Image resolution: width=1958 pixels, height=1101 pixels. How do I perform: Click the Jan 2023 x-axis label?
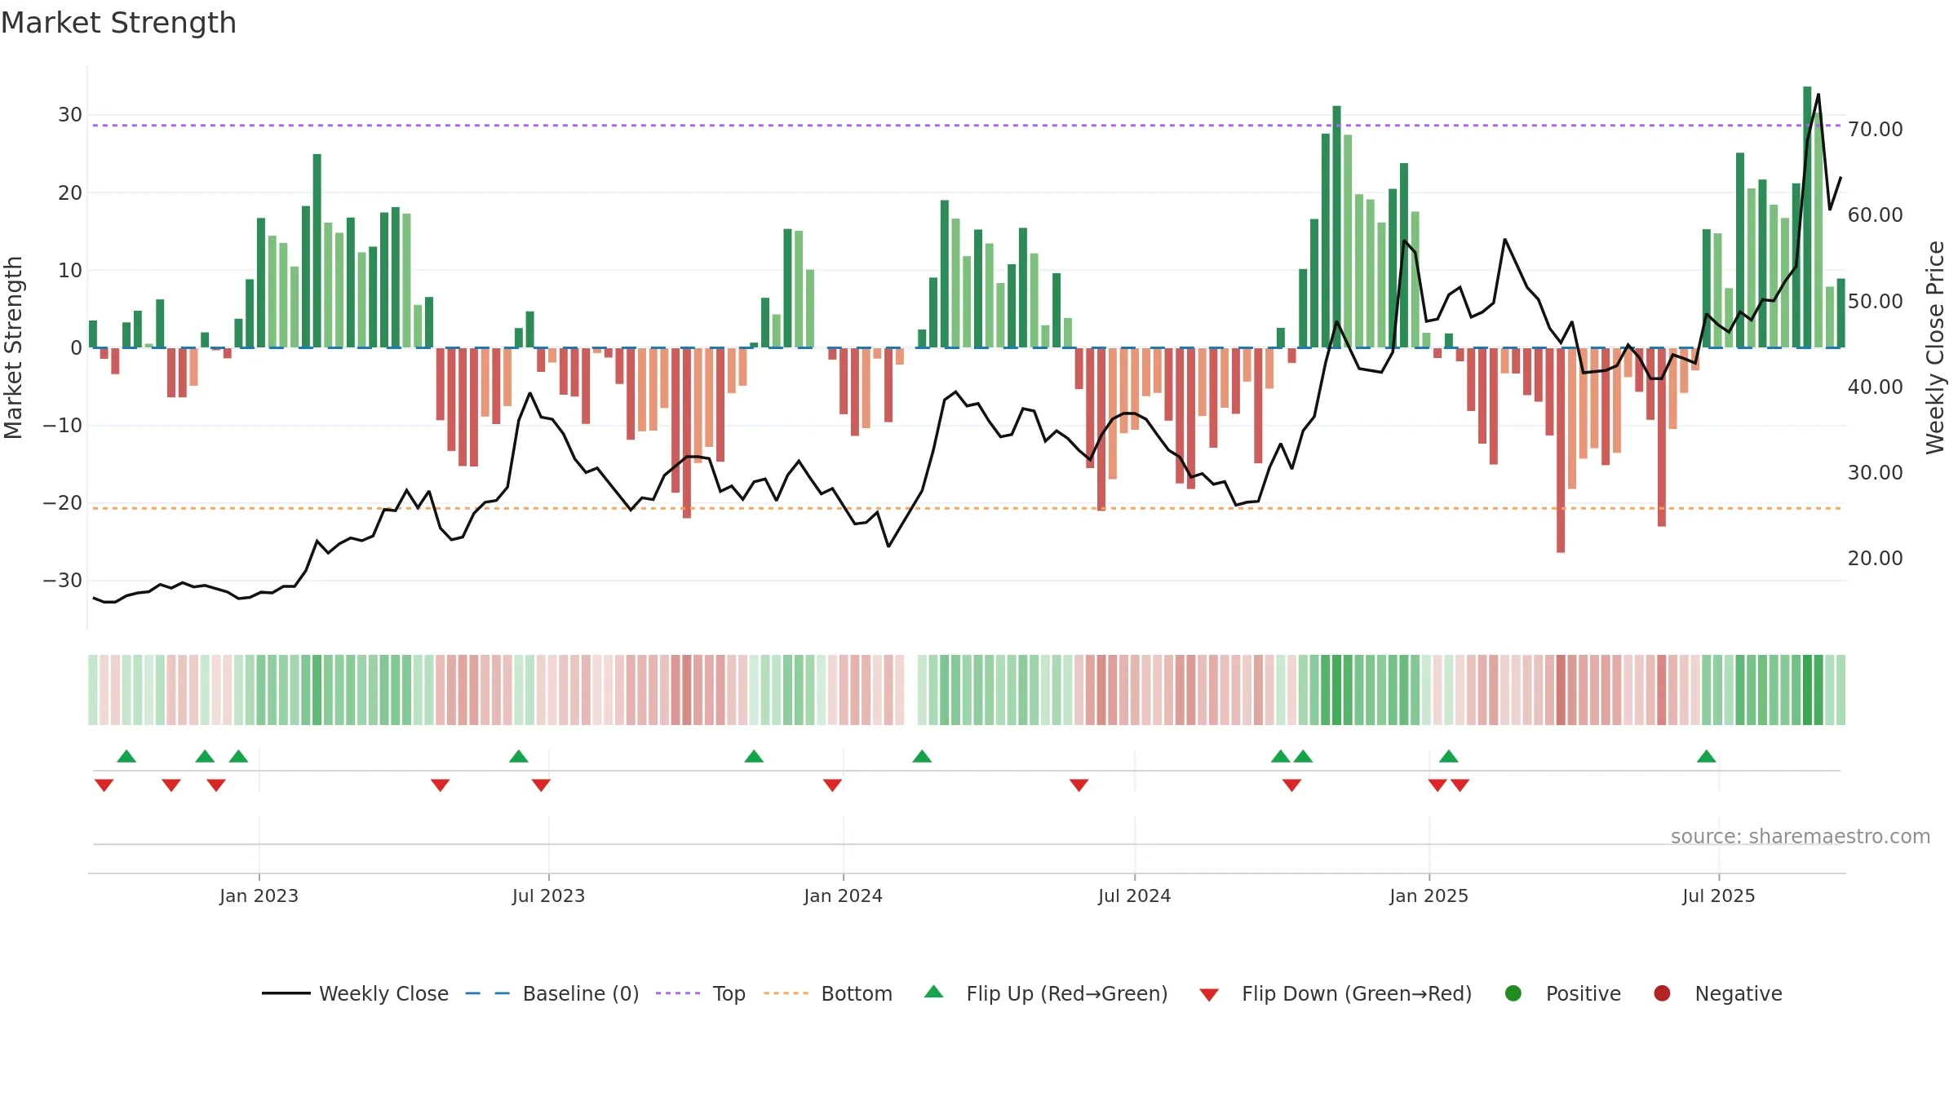pyautogui.click(x=259, y=895)
